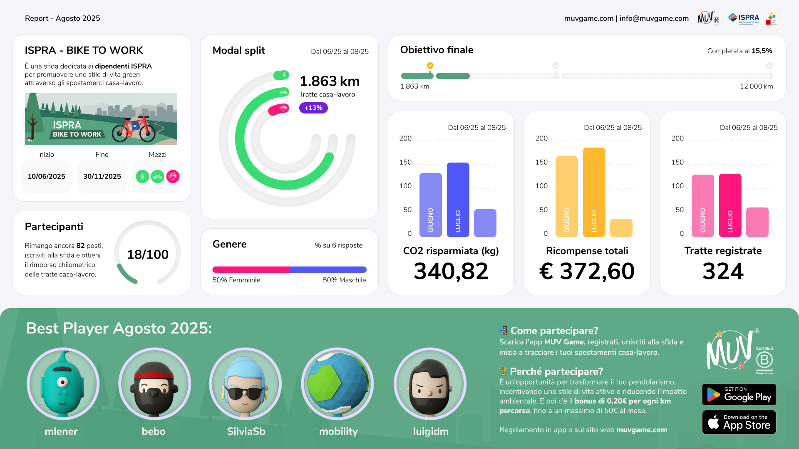Click the ISPRA logo in the header
This screenshot has height=449, width=799.
[744, 18]
